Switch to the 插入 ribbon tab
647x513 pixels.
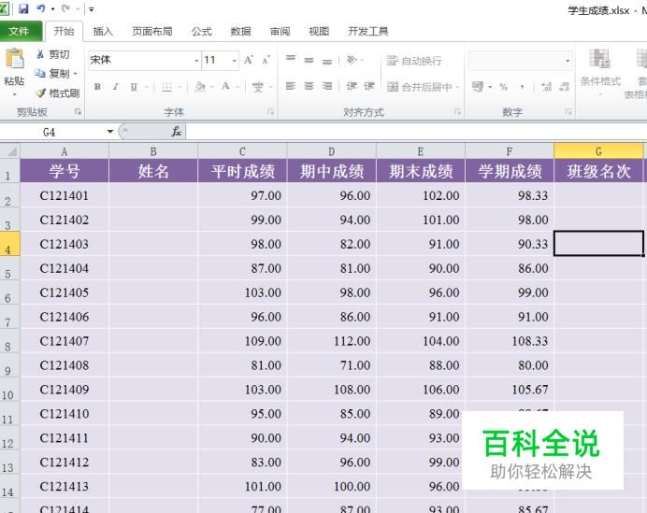click(x=103, y=32)
